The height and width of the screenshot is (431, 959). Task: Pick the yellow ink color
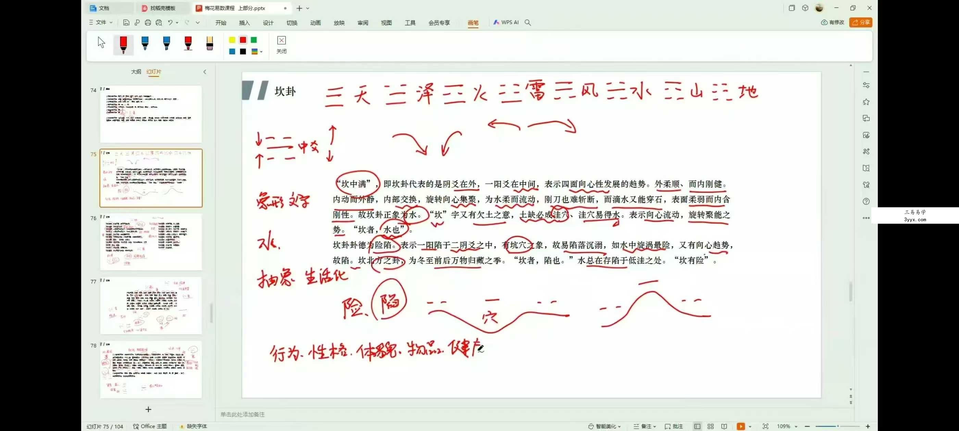pyautogui.click(x=232, y=40)
